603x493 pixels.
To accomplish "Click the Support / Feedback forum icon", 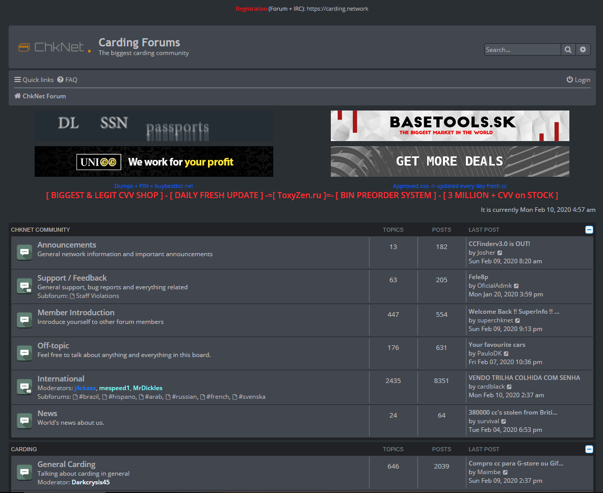I will click(x=24, y=286).
